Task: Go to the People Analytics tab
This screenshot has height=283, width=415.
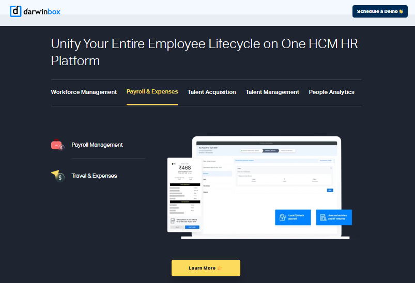Action: (x=332, y=92)
